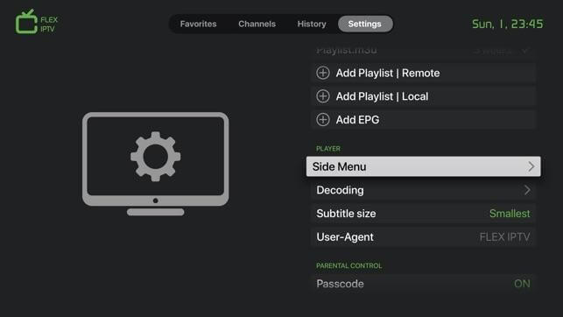Open the History tab

[x=312, y=24]
